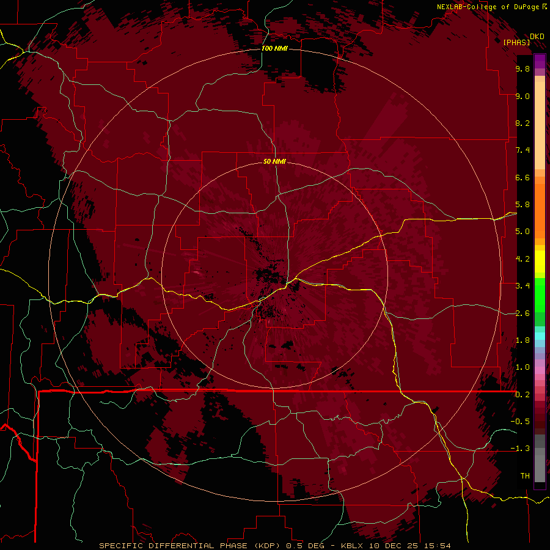
Task: Select the 6.6 legend value
Action: point(522,177)
